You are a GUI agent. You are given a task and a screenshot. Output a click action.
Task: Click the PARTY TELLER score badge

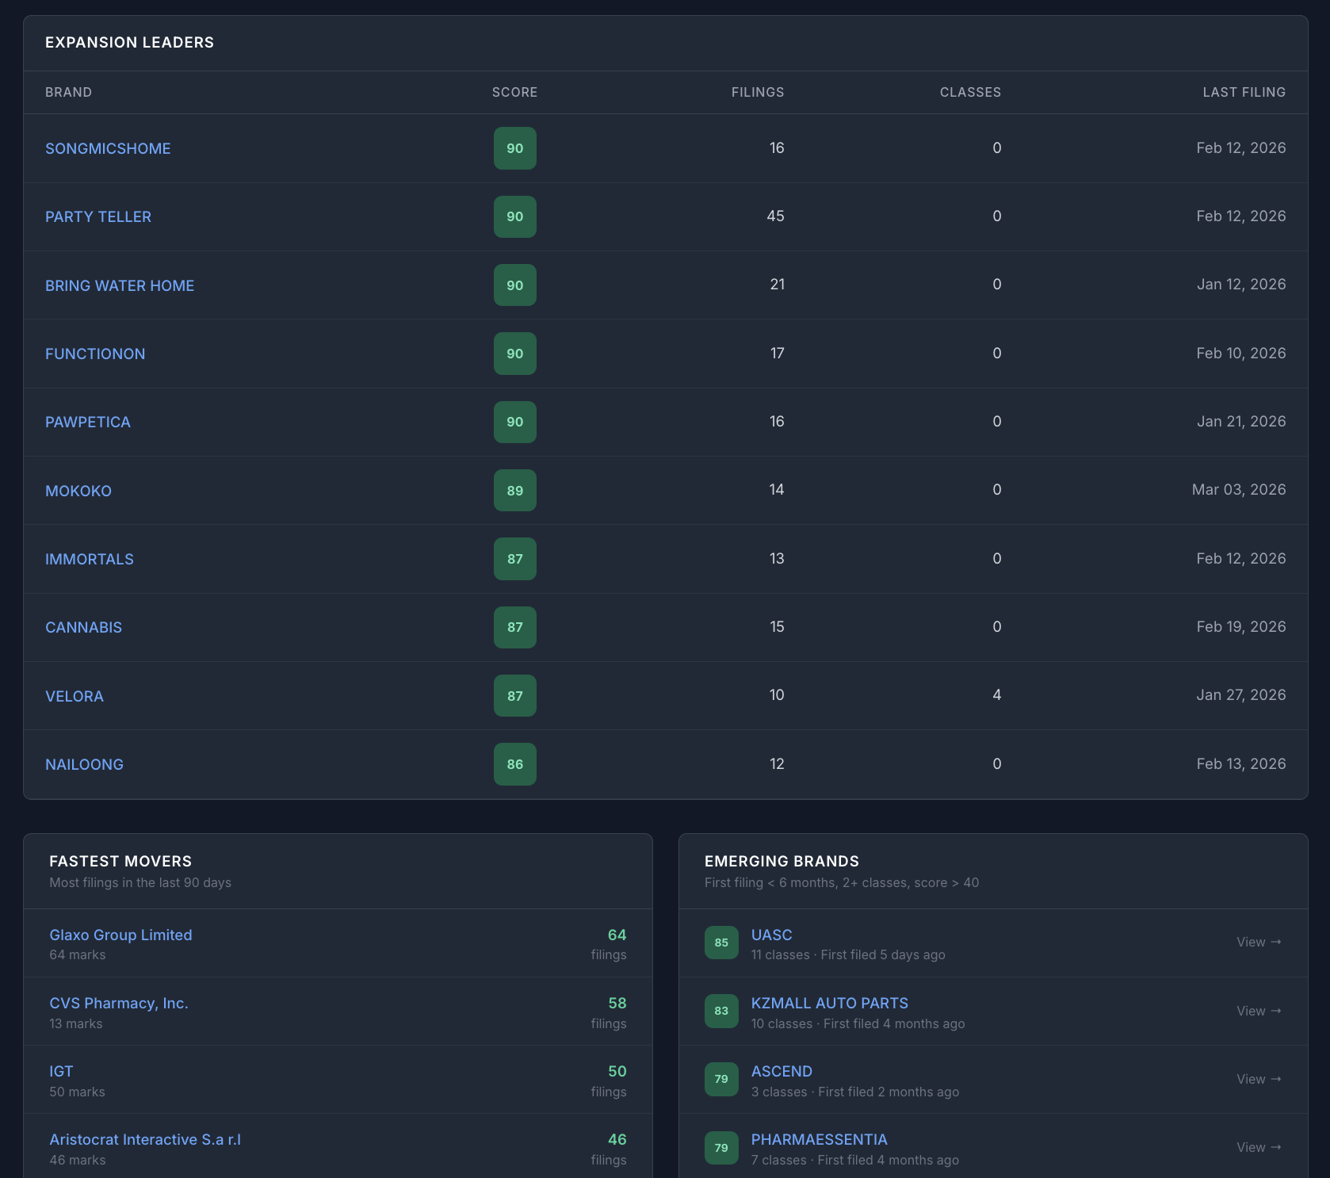pos(515,216)
